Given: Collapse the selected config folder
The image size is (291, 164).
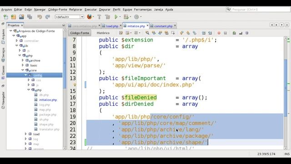Looking at the screenshot, I should pyautogui.click(x=25, y=75).
